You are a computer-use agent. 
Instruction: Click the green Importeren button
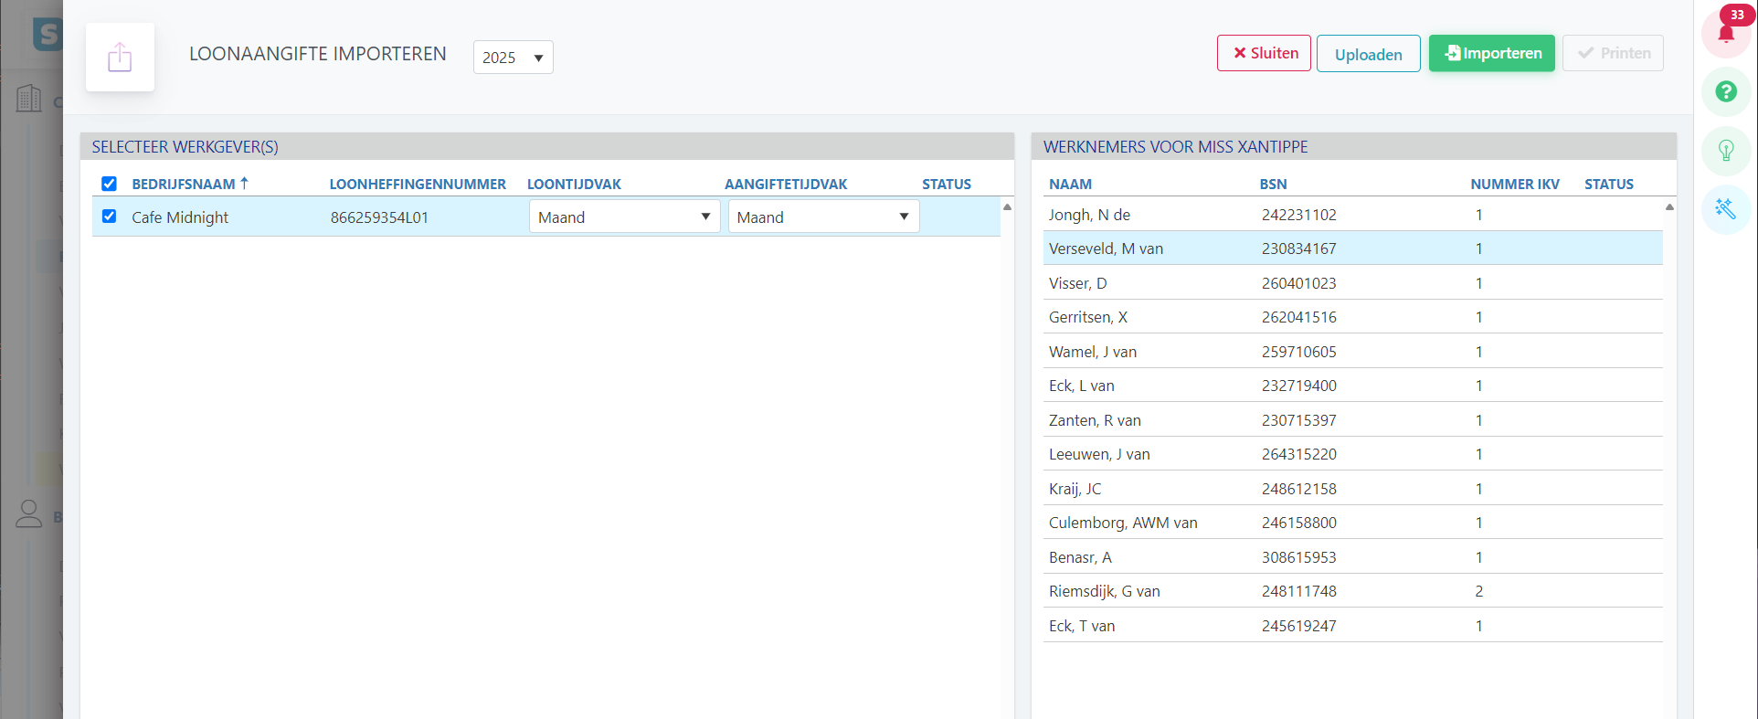tap(1491, 53)
